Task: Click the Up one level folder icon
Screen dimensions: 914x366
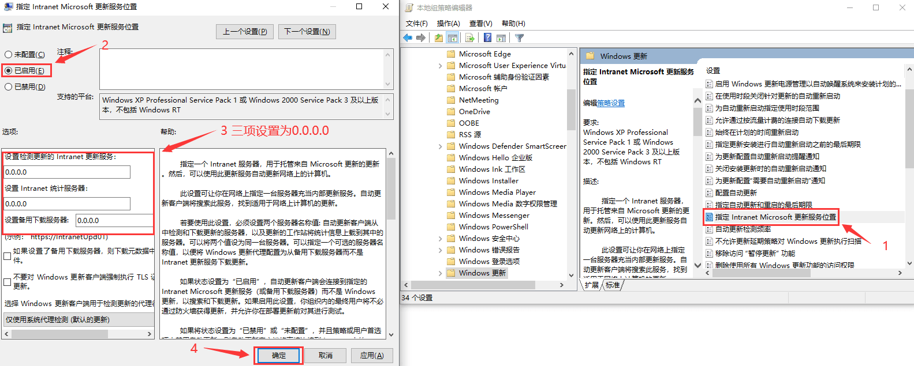Action: click(x=439, y=38)
